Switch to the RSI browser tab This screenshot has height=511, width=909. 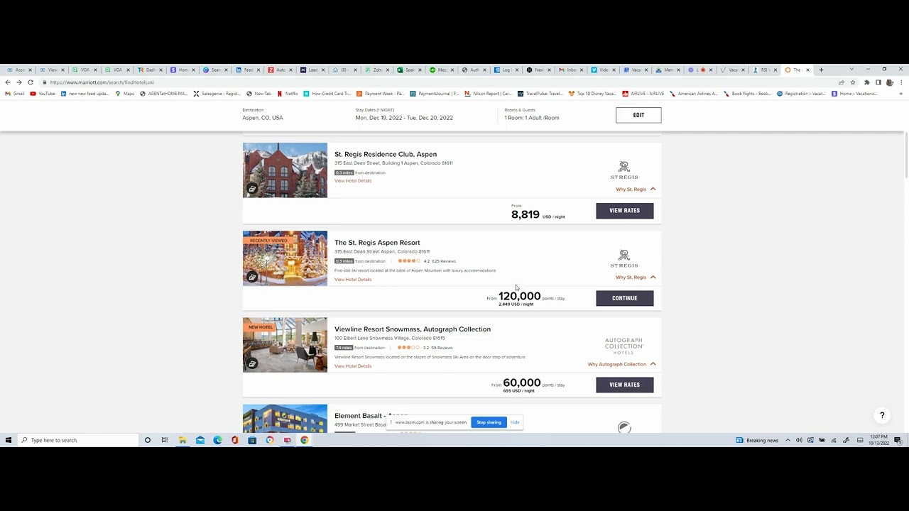[x=765, y=70]
